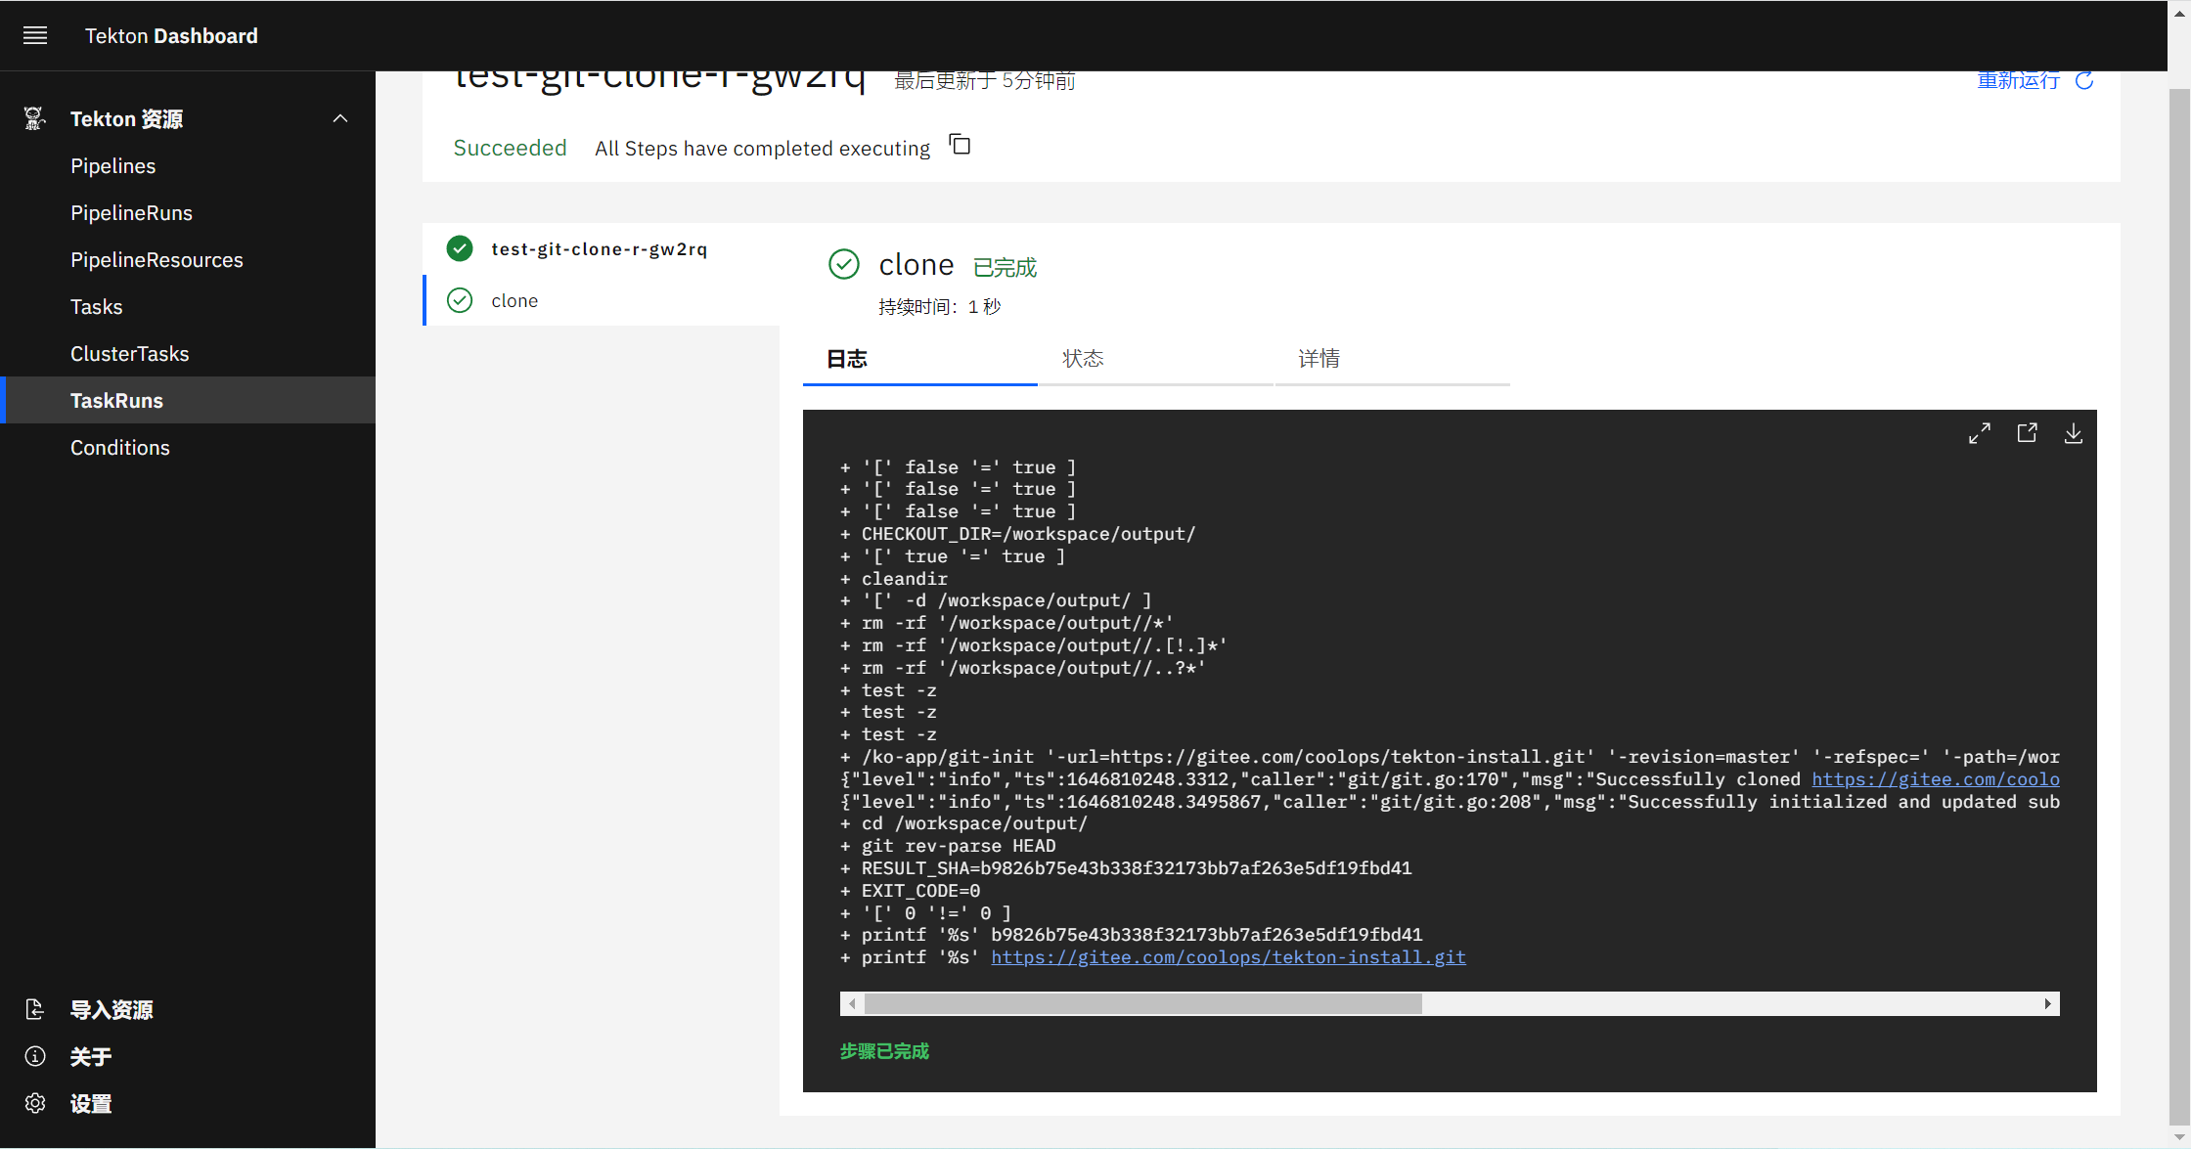Click log horizontal scrollbar right arrow

pyautogui.click(x=2048, y=1004)
